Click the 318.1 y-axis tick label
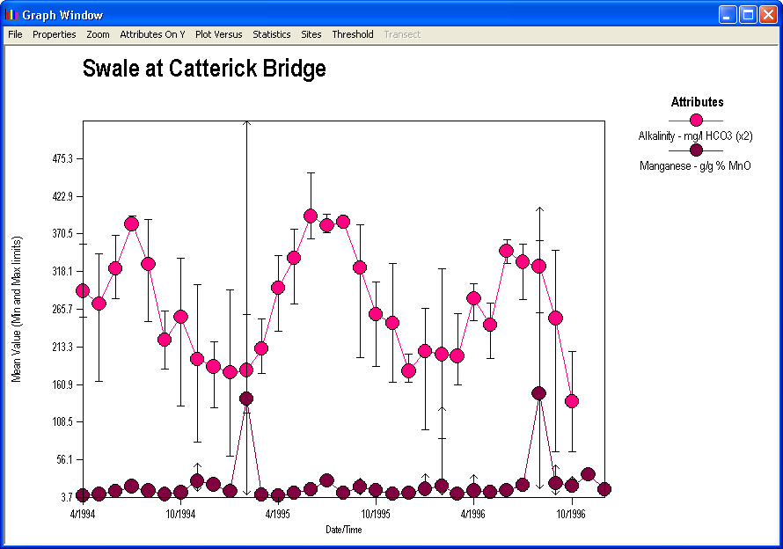This screenshot has height=549, width=783. (62, 272)
